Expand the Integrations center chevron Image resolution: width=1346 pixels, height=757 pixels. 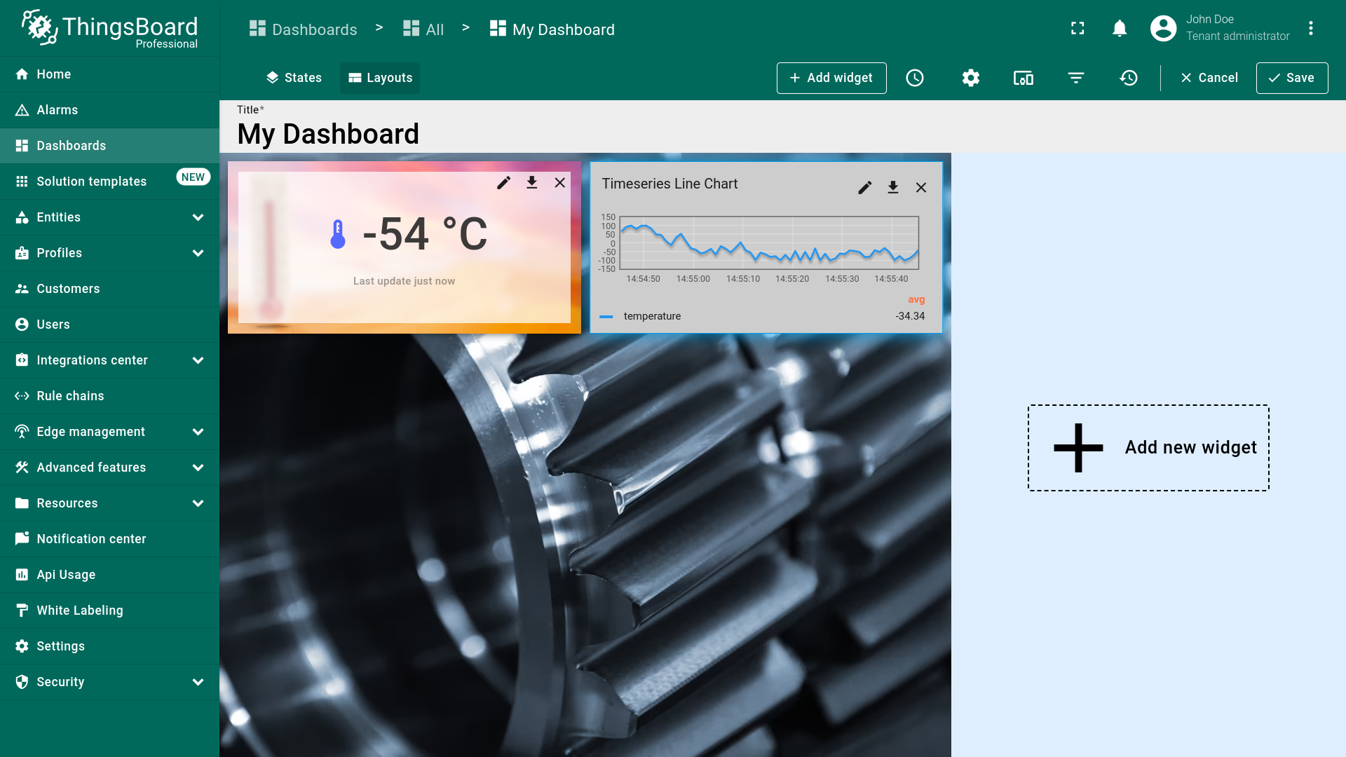[x=198, y=360]
